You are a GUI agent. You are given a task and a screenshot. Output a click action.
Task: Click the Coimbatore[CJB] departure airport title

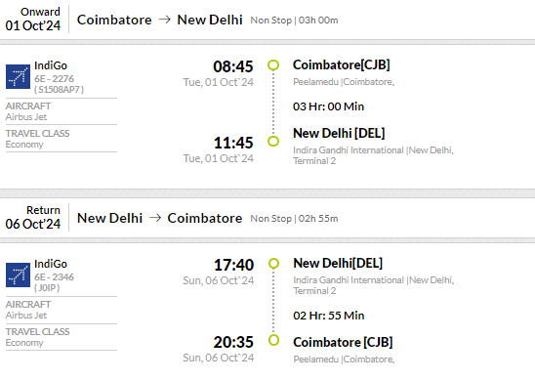341,64
